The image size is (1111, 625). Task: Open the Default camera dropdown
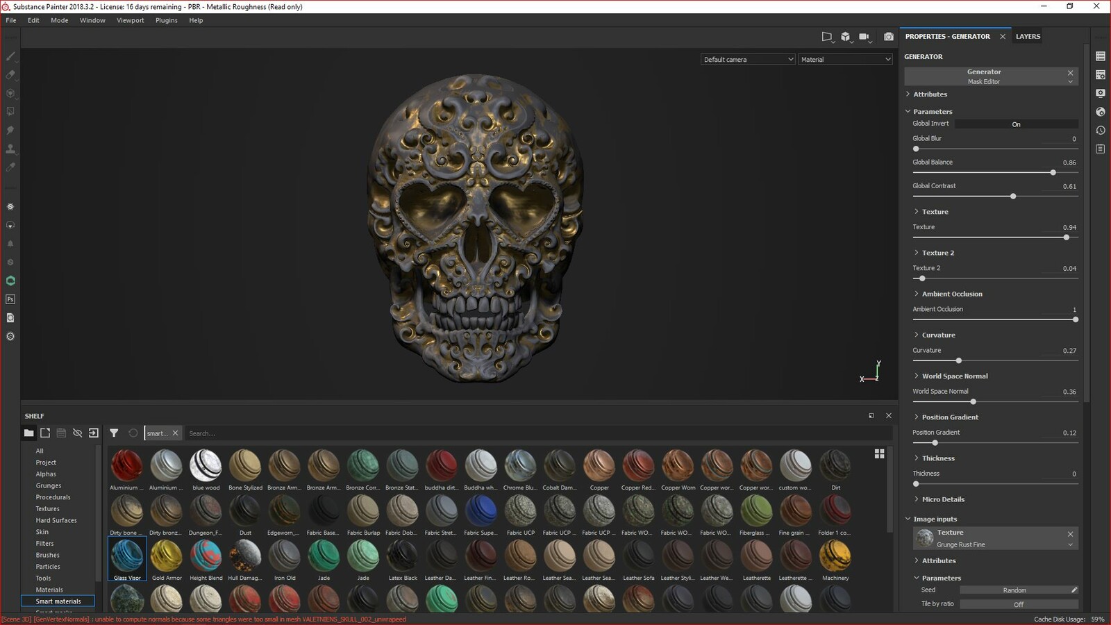(x=747, y=60)
